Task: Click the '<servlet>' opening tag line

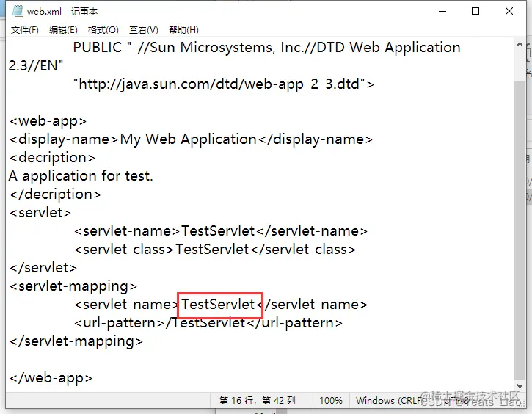Action: [40, 213]
